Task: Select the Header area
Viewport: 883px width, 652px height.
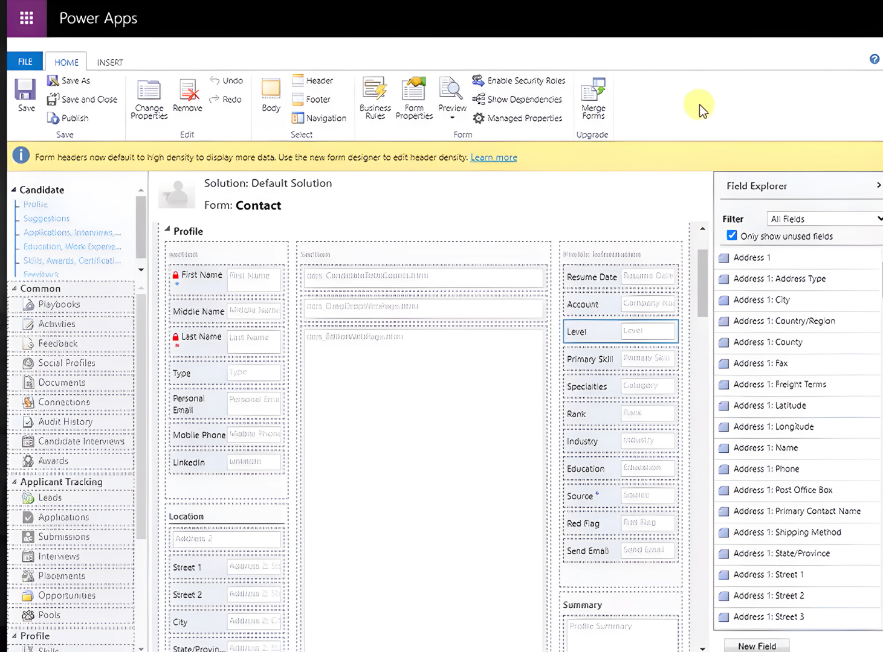Action: pos(312,80)
